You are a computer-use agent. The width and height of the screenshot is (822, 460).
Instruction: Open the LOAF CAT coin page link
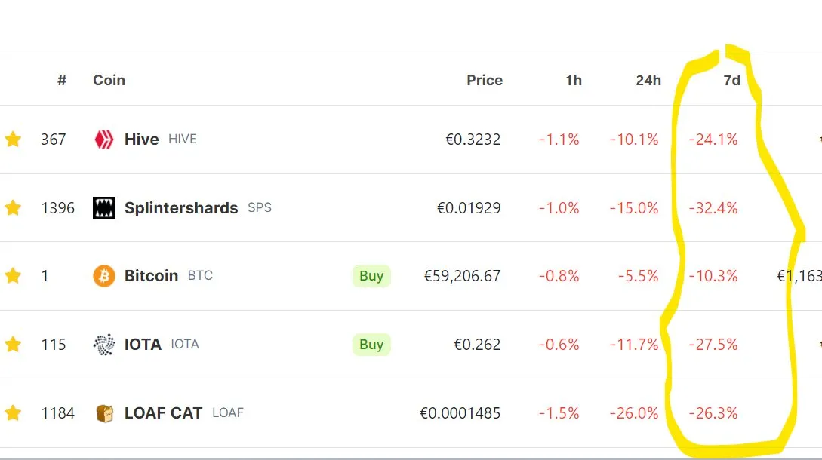163,412
